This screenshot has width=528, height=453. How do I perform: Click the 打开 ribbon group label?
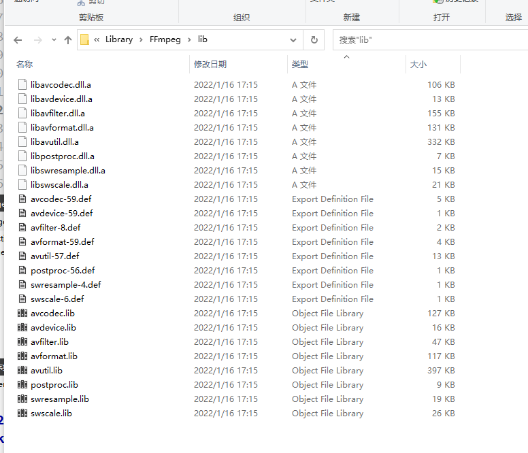tap(442, 18)
